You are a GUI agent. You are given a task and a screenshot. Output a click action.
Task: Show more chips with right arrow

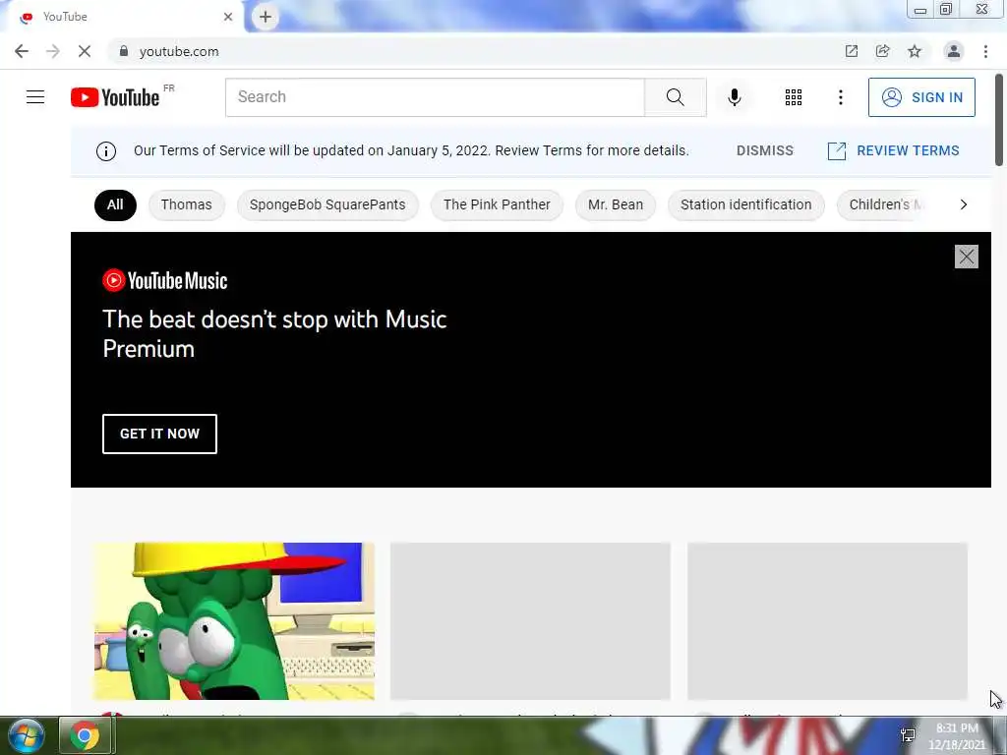(x=964, y=204)
